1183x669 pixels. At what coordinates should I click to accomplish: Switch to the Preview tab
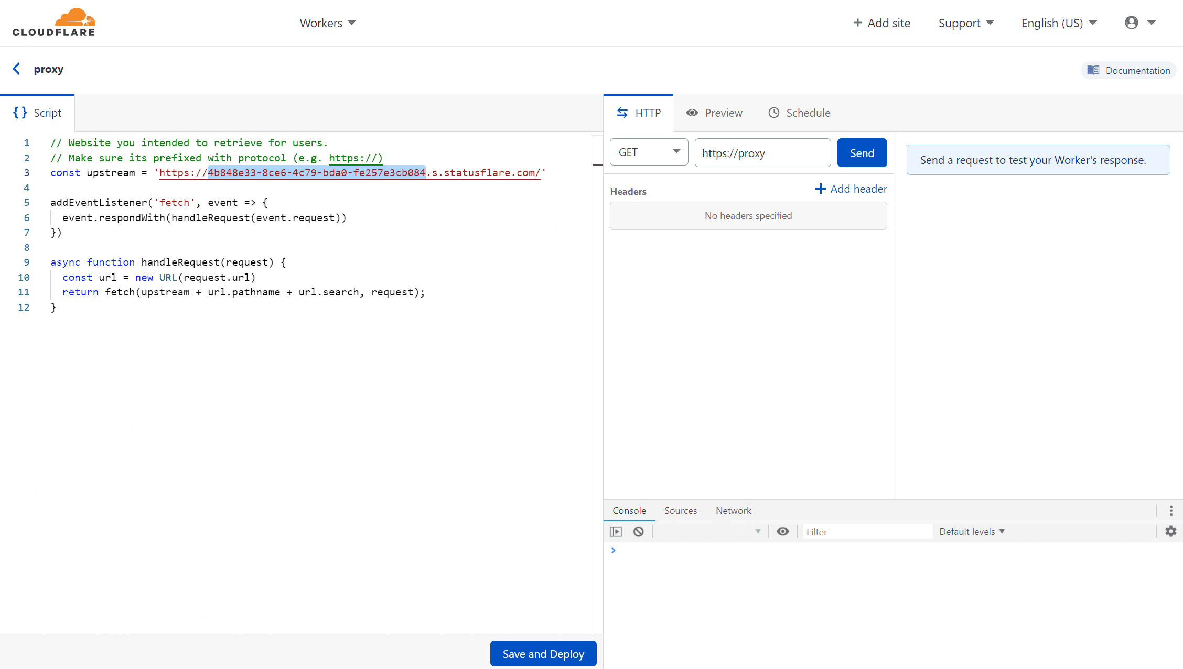point(714,113)
